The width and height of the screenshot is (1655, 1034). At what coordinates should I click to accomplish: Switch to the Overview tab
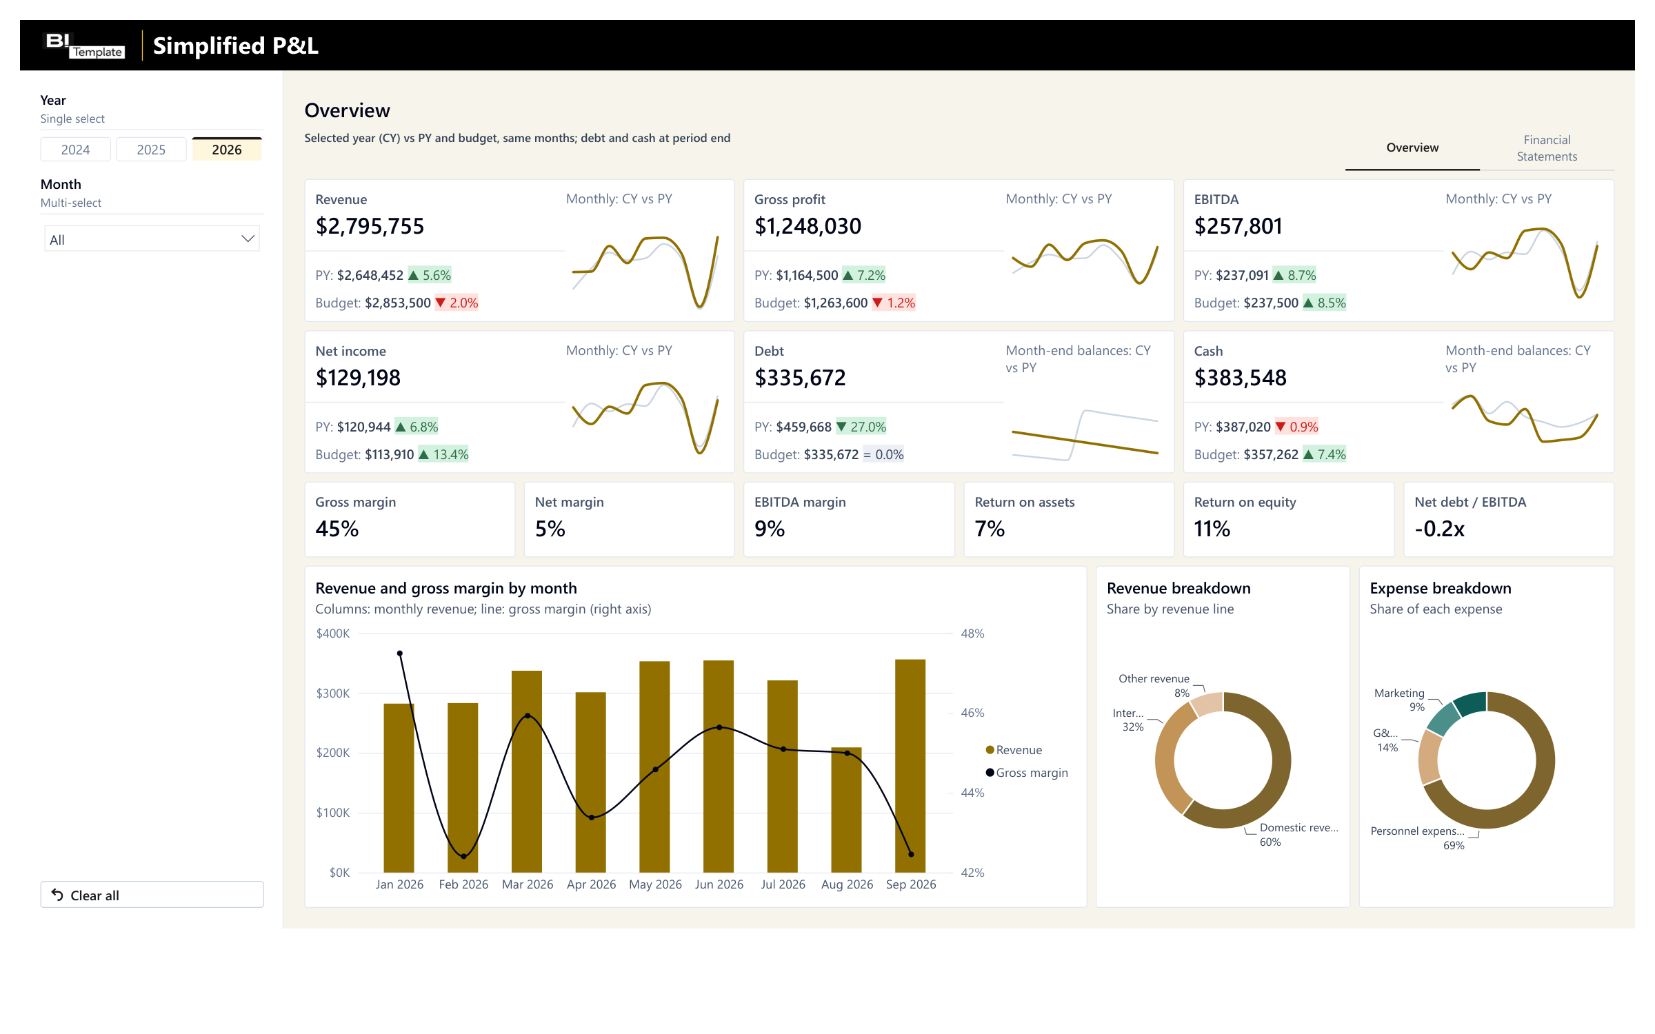(x=1412, y=148)
